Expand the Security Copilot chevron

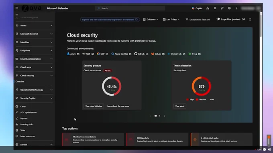(x=51, y=98)
